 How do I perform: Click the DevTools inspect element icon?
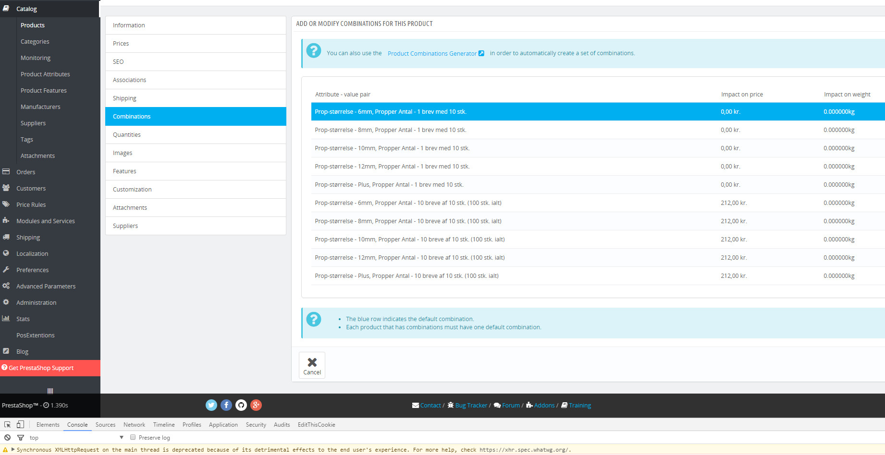[x=8, y=425]
